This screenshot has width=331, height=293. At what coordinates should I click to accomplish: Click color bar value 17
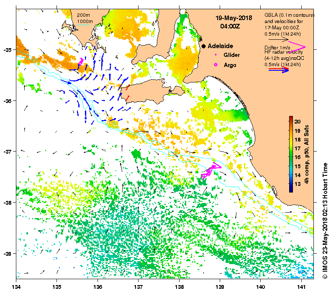pos(298,149)
